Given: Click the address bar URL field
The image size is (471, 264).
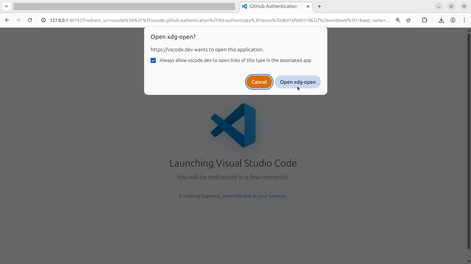Looking at the screenshot, I should (220, 20).
